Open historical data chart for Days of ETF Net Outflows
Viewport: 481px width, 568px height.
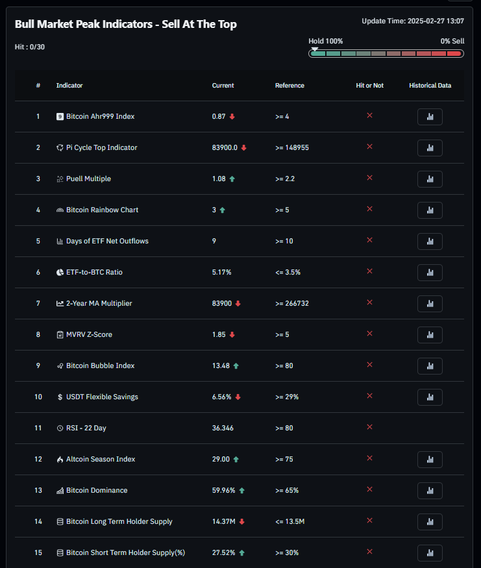[x=430, y=241]
